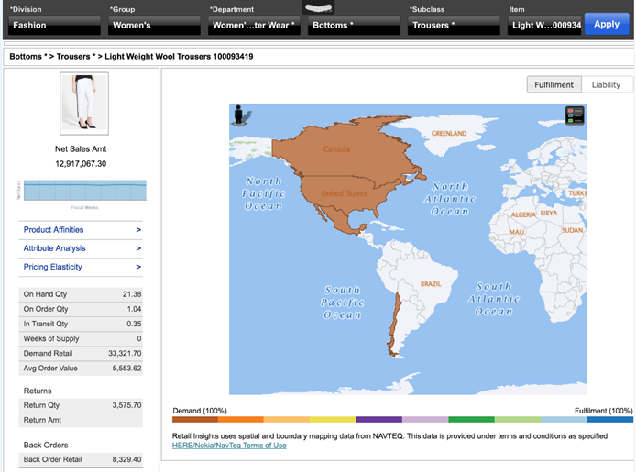Click the Demand Retail row

click(81, 353)
